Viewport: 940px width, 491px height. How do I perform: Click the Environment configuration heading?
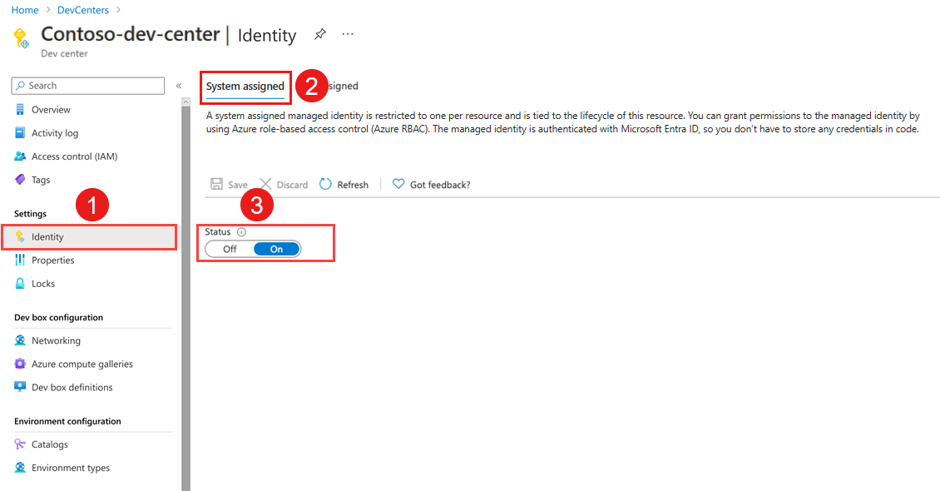pyautogui.click(x=67, y=421)
